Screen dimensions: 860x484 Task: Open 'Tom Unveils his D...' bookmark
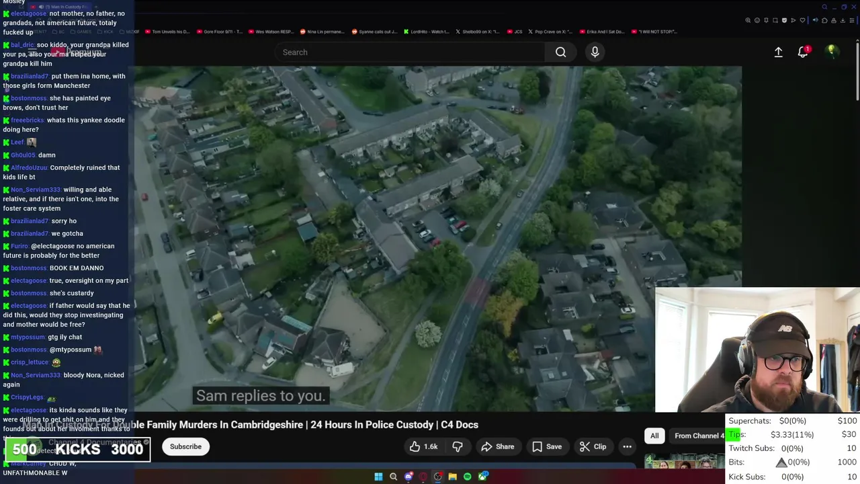(x=168, y=32)
